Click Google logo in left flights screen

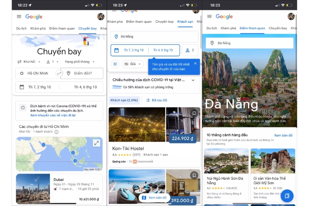[x=34, y=17]
